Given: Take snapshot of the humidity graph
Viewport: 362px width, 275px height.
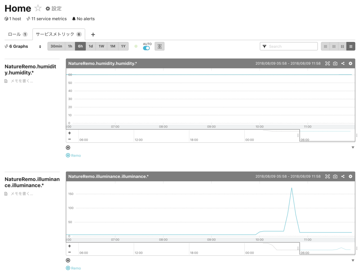Looking at the screenshot, I should tap(335, 63).
